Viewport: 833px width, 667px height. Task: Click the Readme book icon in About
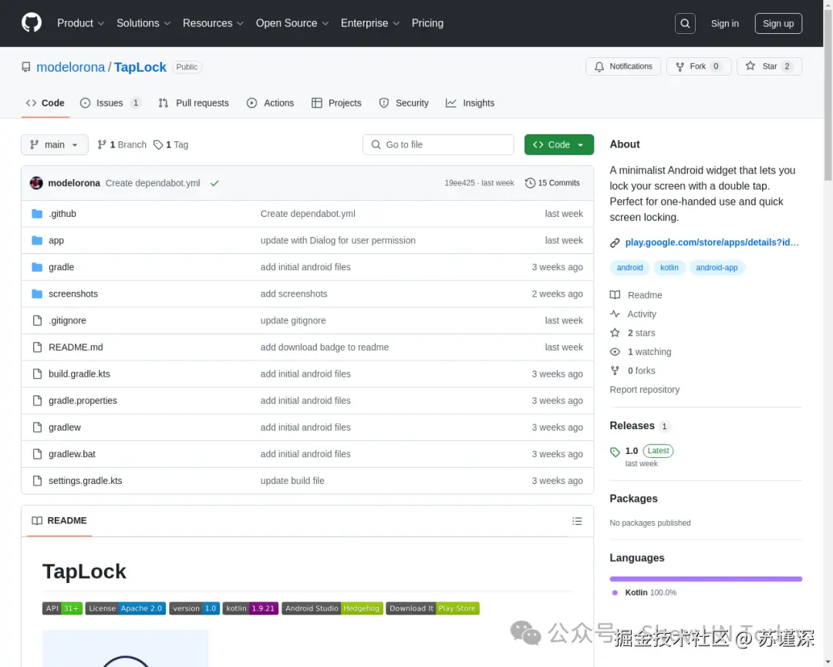(x=615, y=295)
